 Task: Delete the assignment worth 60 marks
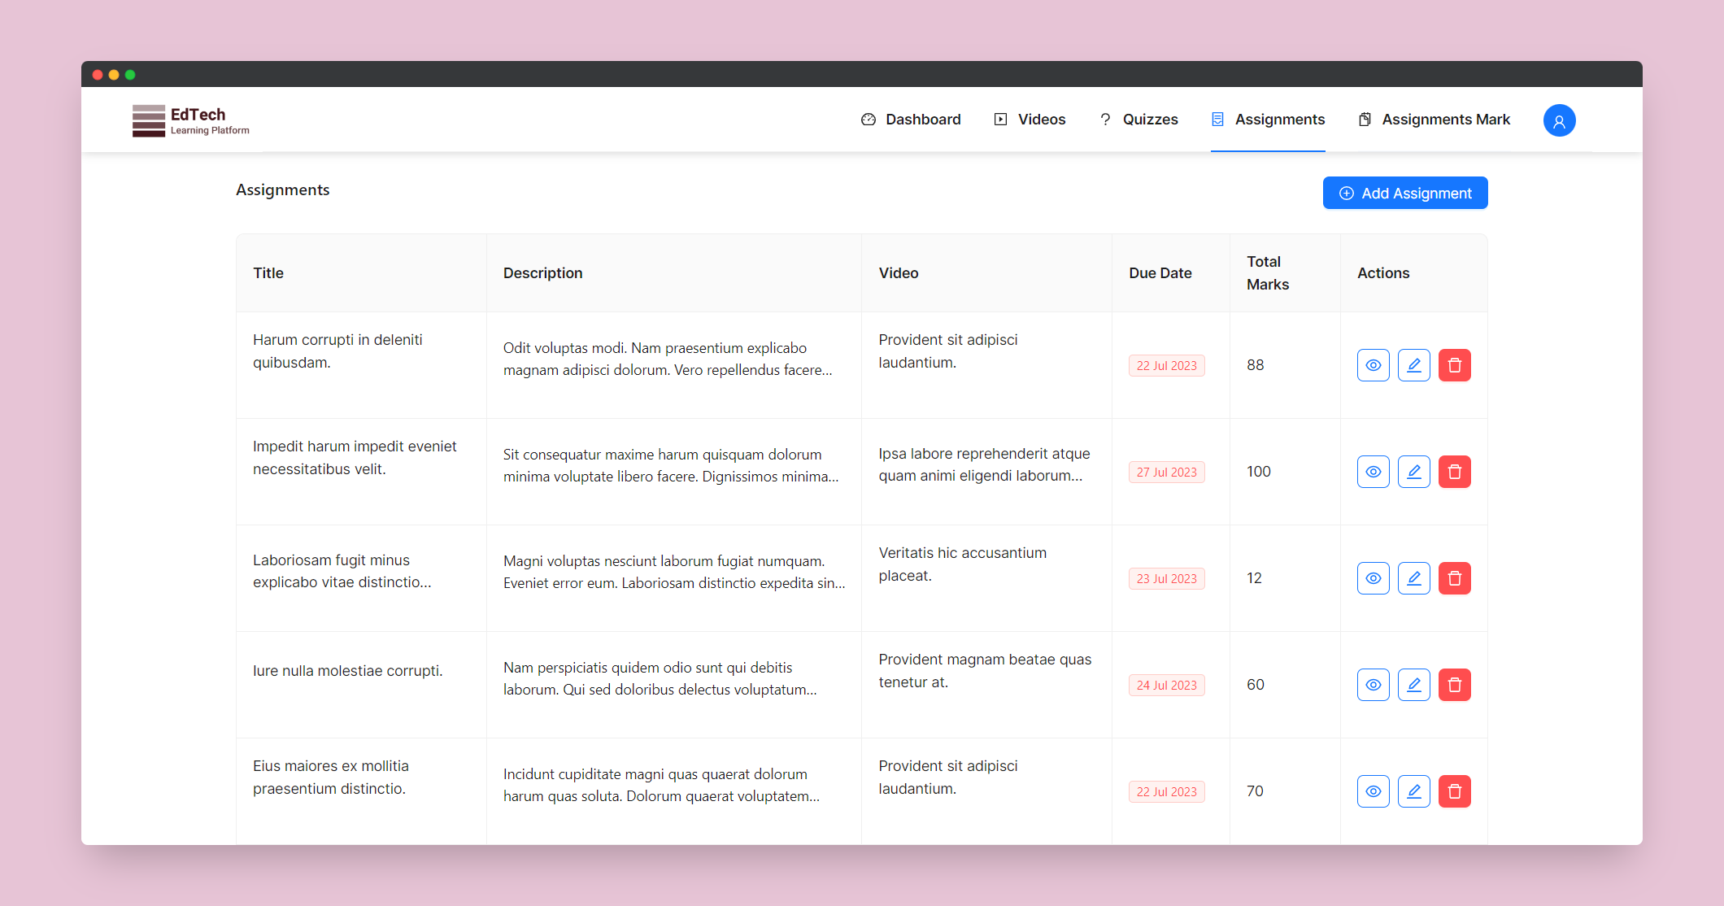click(x=1454, y=685)
